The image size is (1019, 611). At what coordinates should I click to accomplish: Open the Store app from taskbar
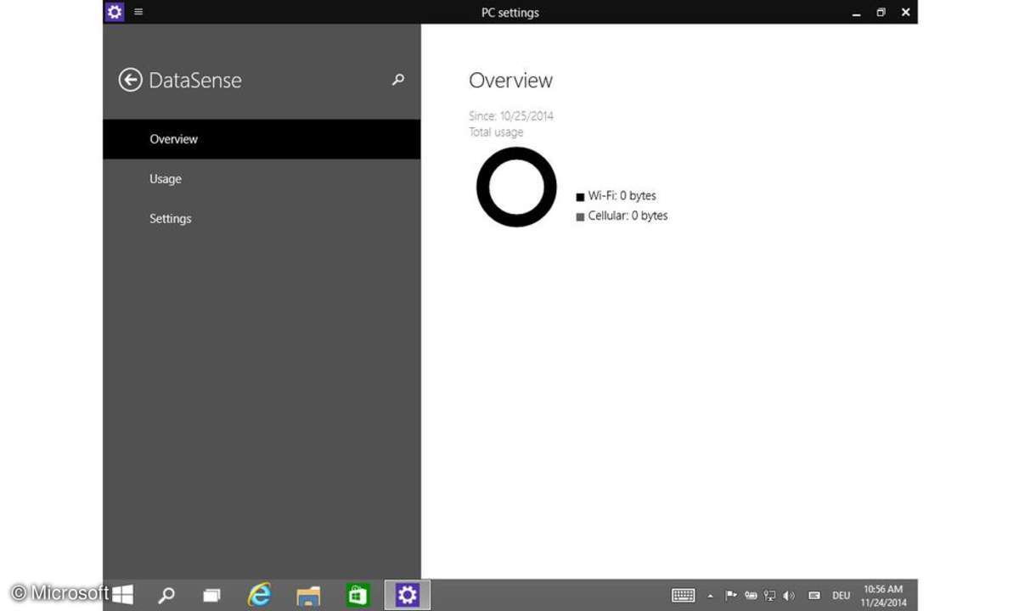pyautogui.click(x=357, y=595)
